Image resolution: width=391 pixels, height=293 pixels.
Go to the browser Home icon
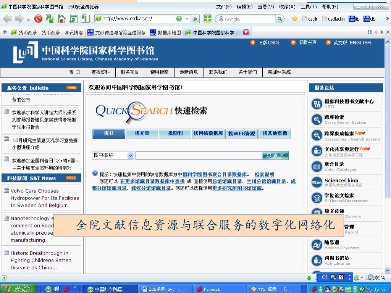(x=61, y=19)
